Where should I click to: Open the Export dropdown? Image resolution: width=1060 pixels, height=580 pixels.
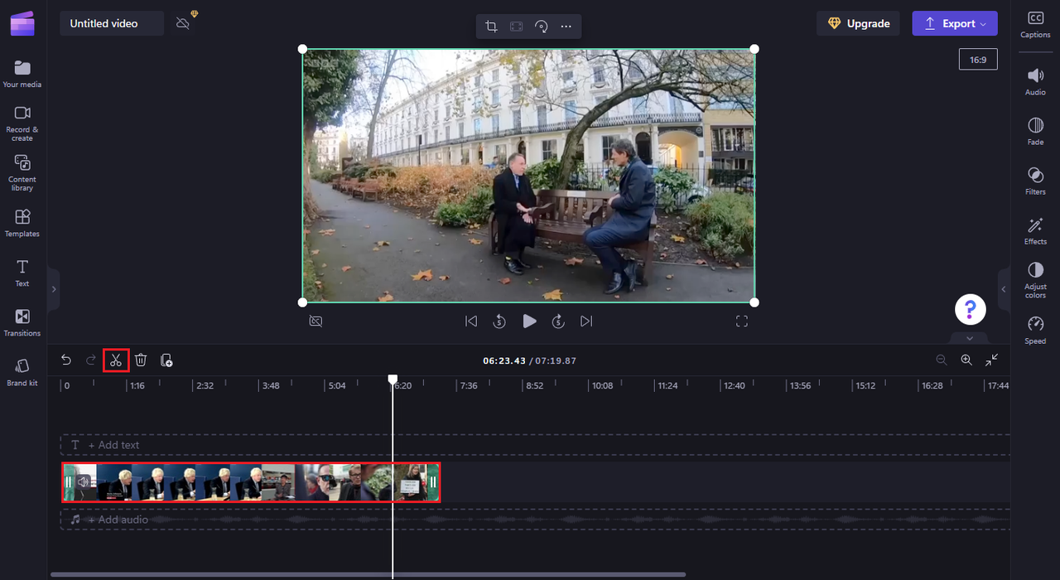click(955, 23)
